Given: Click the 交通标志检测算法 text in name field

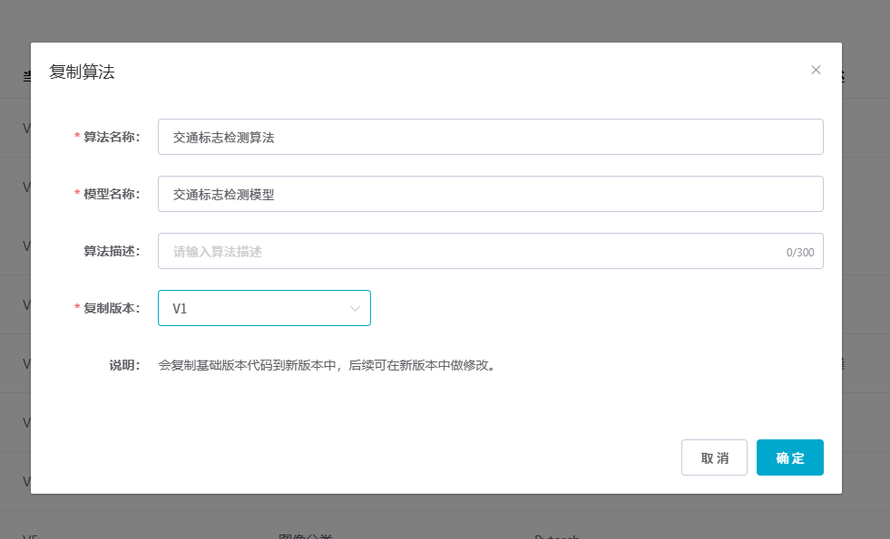Looking at the screenshot, I should point(223,138).
